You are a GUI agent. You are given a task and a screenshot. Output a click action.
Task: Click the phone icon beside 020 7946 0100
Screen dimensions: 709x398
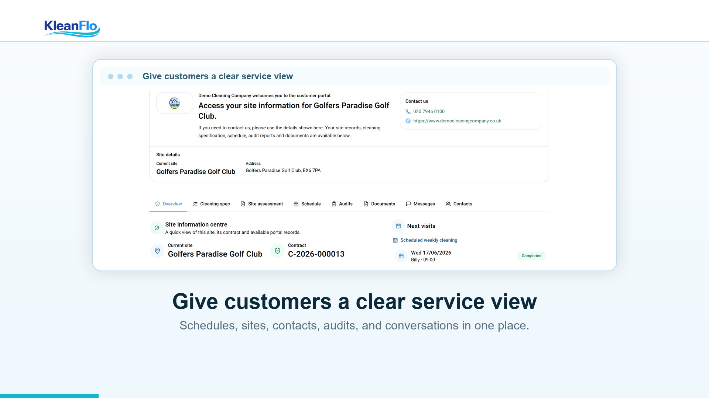click(408, 112)
